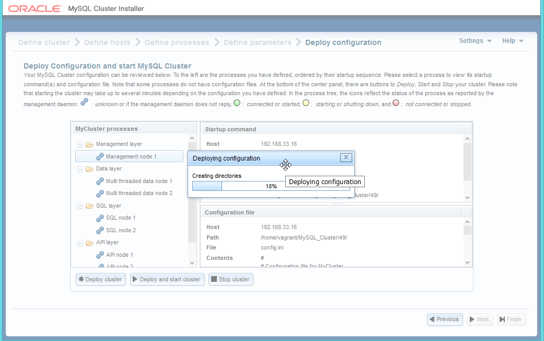
Task: Collapse the API layer tree node
Action: click(x=80, y=243)
